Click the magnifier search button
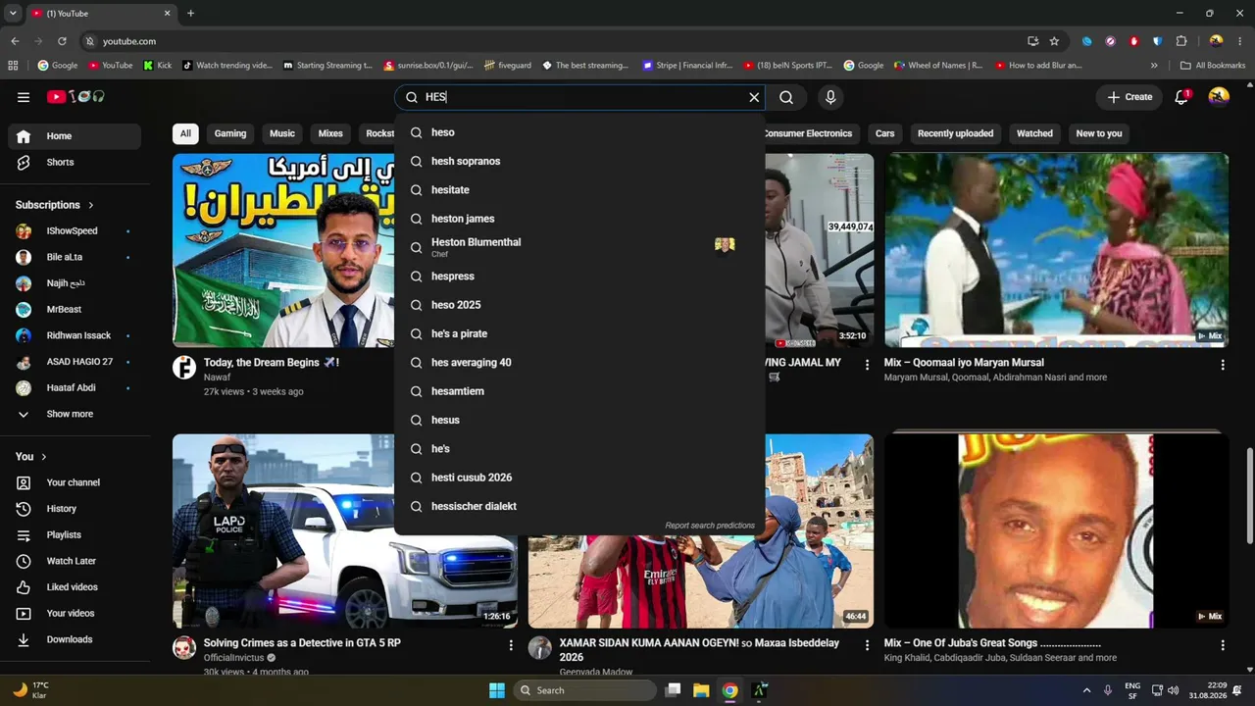1255x706 pixels. pos(786,97)
